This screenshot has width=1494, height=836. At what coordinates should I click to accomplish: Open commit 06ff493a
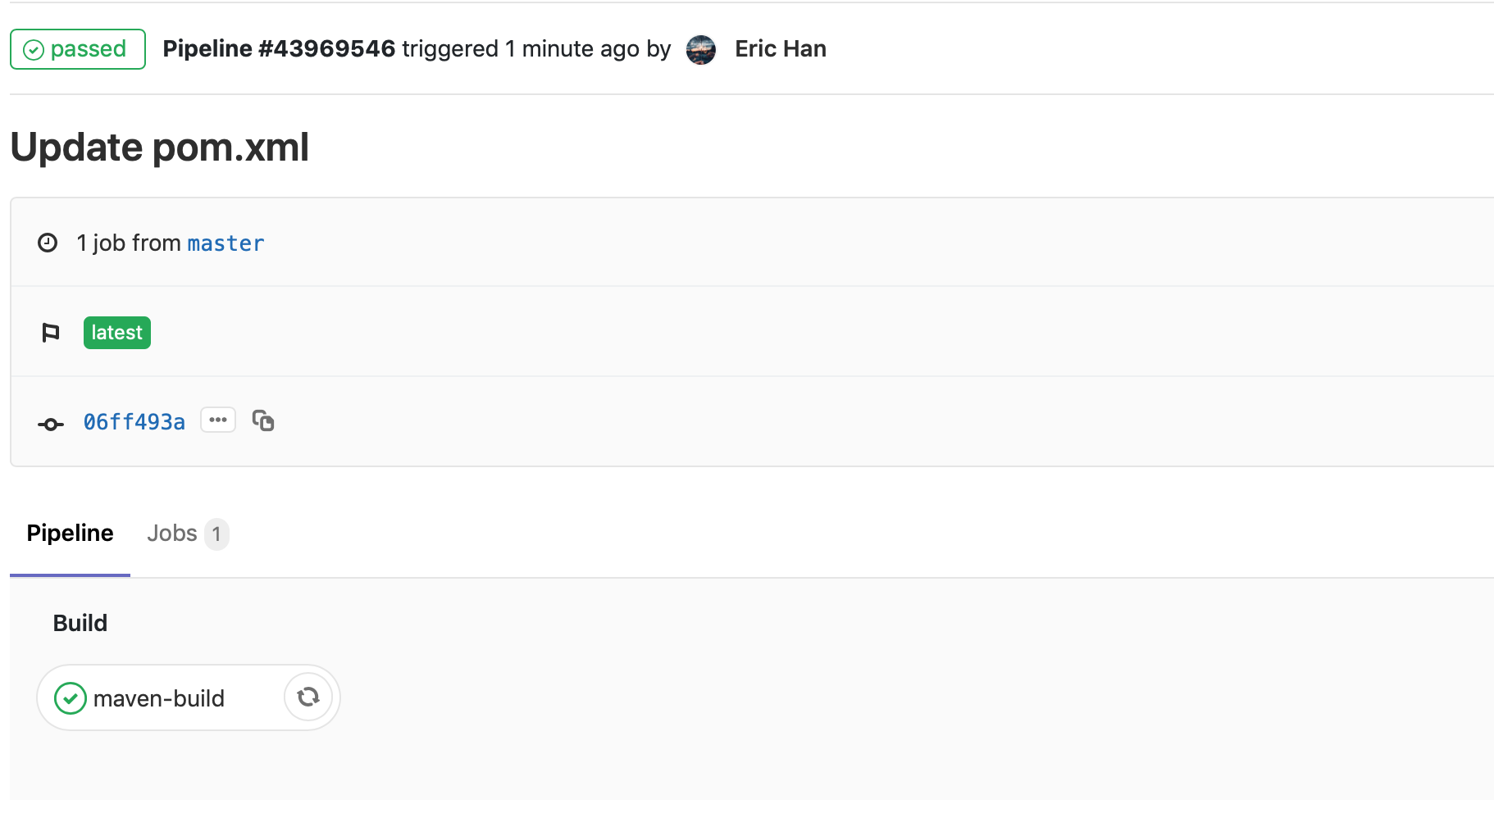coord(134,421)
